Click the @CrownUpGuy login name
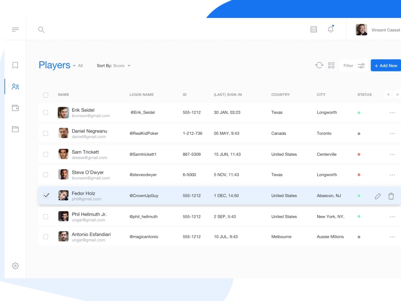Image resolution: width=401 pixels, height=301 pixels. point(144,195)
